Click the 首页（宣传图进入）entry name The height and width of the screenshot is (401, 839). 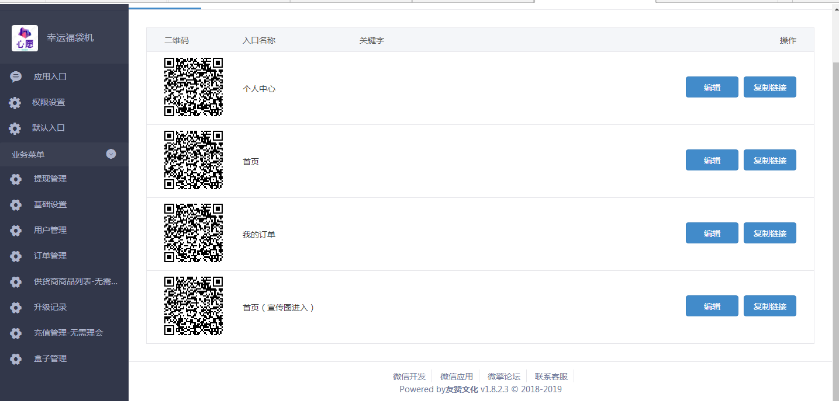click(x=279, y=308)
